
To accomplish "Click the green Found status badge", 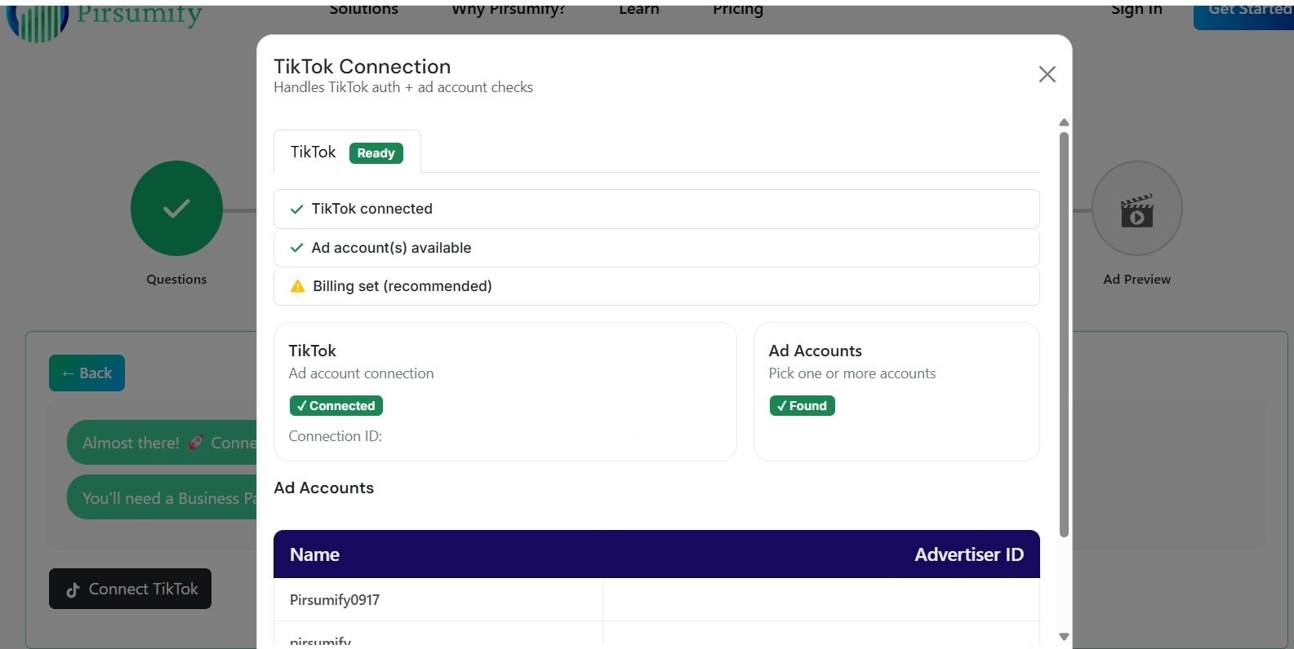I will tap(802, 406).
